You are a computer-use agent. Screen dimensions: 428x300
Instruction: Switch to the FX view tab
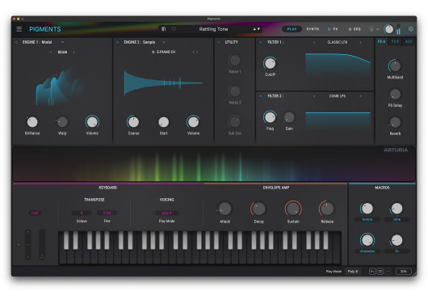(x=335, y=29)
